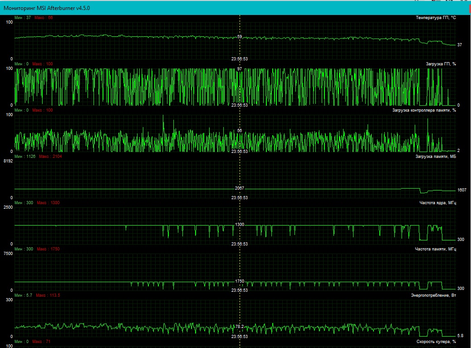Click the marker value 56 on the memory controller graph
This screenshot has width=471, height=348.
(240, 131)
